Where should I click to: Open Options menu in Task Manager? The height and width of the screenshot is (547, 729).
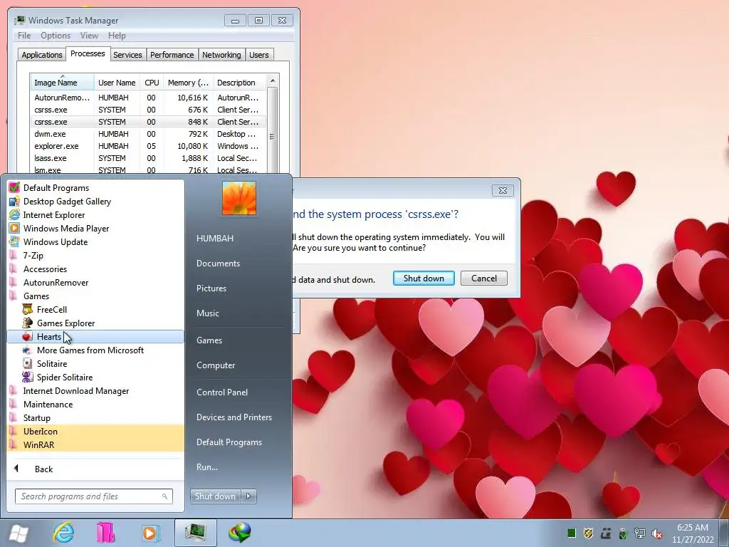(x=56, y=36)
